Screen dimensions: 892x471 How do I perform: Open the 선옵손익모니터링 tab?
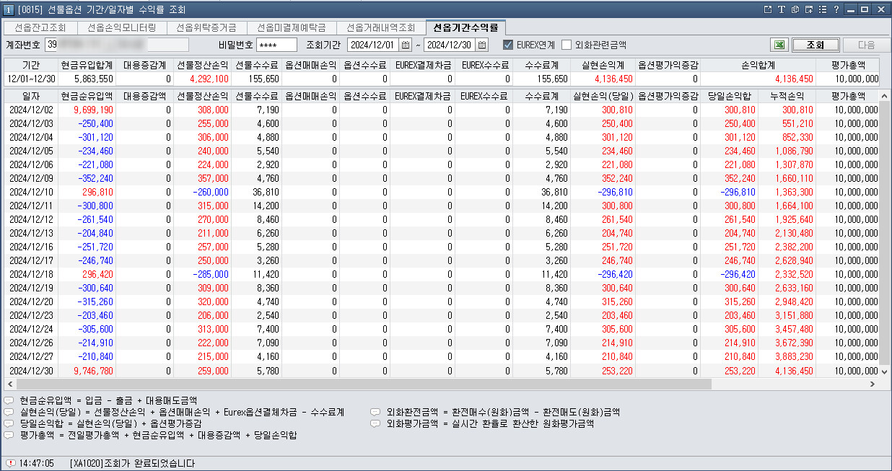(x=121, y=28)
